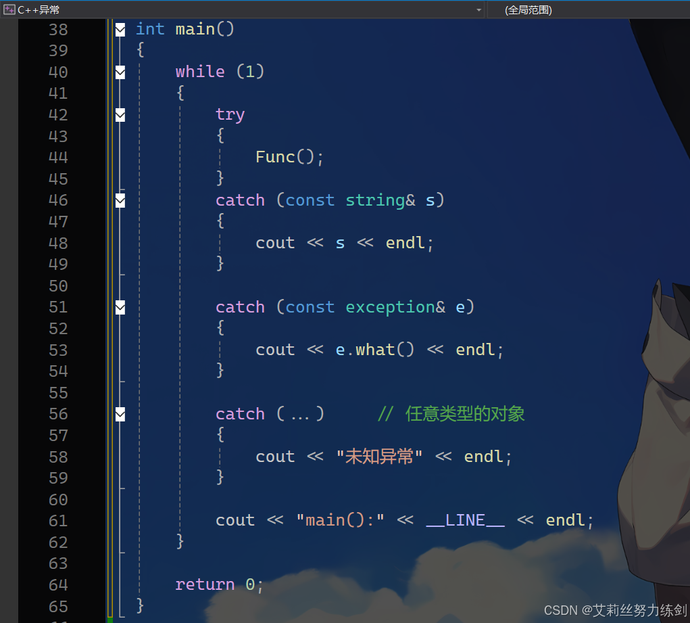Screen dimensions: 690x623
Task: Click line number 64 in the gutter
Action: [58, 585]
